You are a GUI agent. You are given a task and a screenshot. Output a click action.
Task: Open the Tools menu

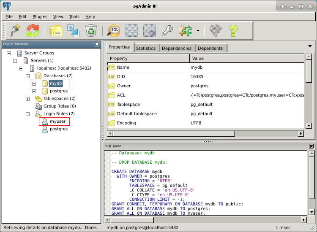click(x=74, y=17)
